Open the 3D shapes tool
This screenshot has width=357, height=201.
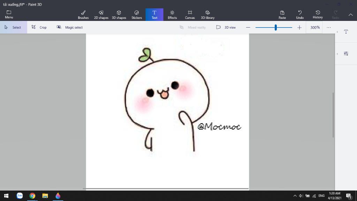(x=119, y=15)
